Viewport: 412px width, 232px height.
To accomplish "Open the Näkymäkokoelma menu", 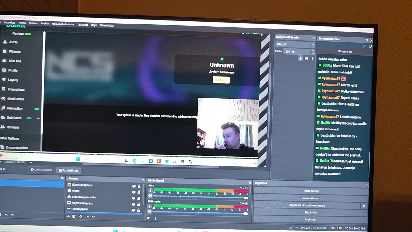I will point(63,24).
